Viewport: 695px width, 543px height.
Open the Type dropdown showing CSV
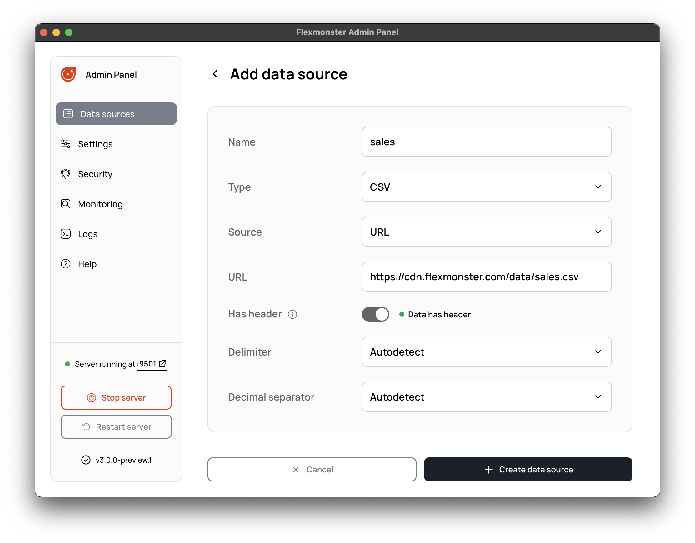pyautogui.click(x=486, y=187)
